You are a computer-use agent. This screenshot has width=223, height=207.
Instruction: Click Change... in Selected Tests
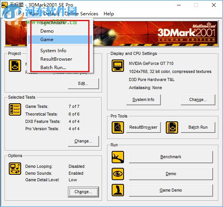coord(83,141)
